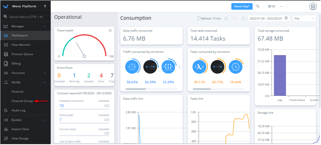The width and height of the screenshot is (321, 145).
Task: Click the chat messages icon in header
Action: 258,6
